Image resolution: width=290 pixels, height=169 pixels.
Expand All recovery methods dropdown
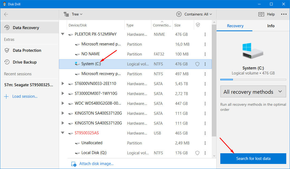click(253, 92)
